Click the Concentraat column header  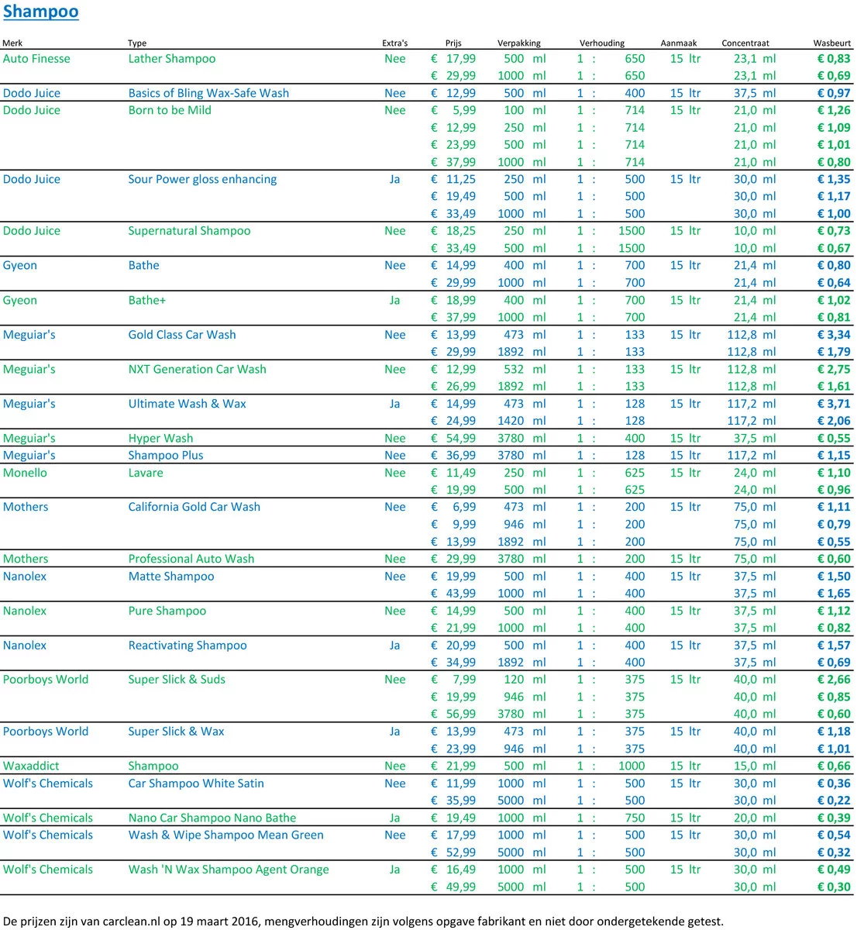pyautogui.click(x=745, y=43)
